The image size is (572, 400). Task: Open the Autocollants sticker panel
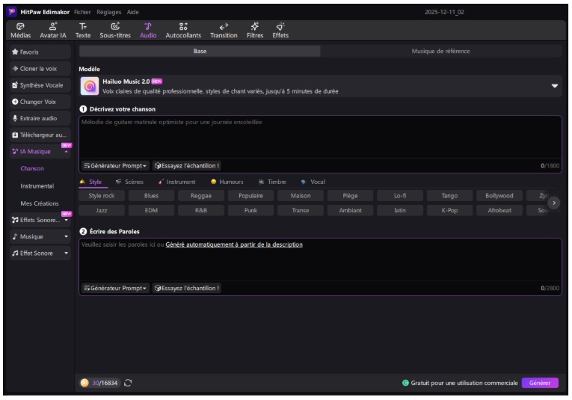(x=183, y=30)
